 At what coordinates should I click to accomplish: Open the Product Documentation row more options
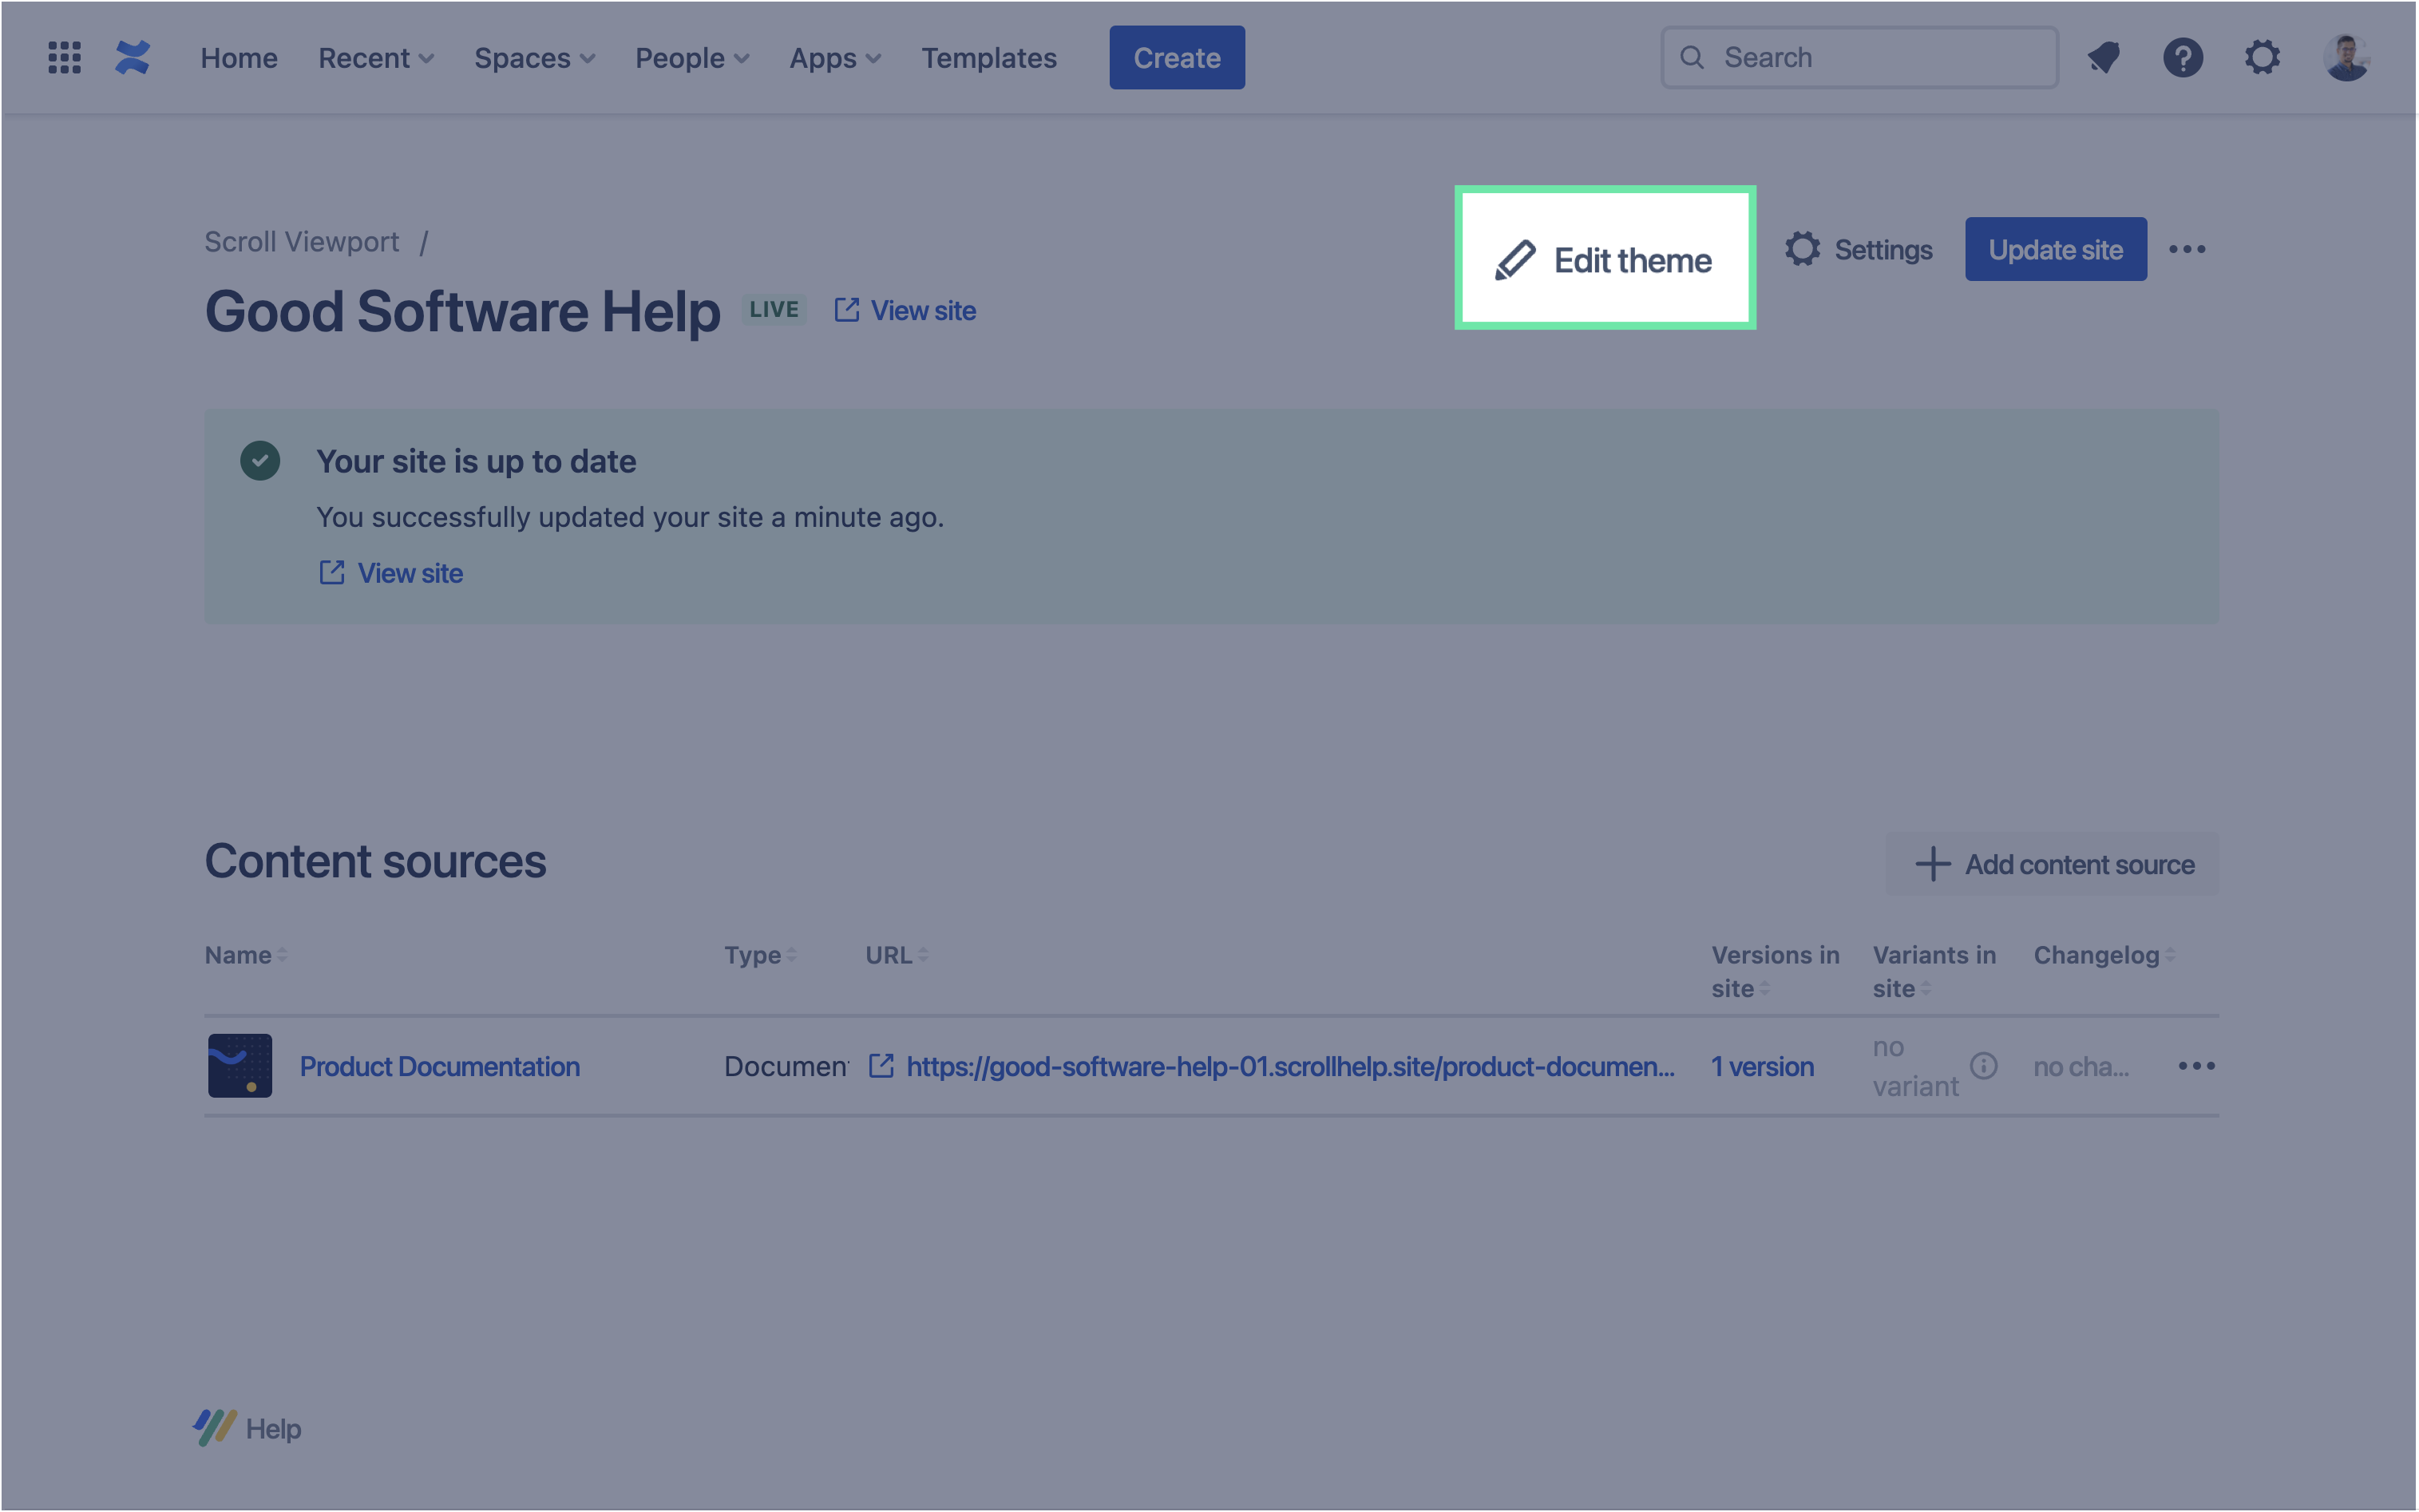pyautogui.click(x=2196, y=1066)
